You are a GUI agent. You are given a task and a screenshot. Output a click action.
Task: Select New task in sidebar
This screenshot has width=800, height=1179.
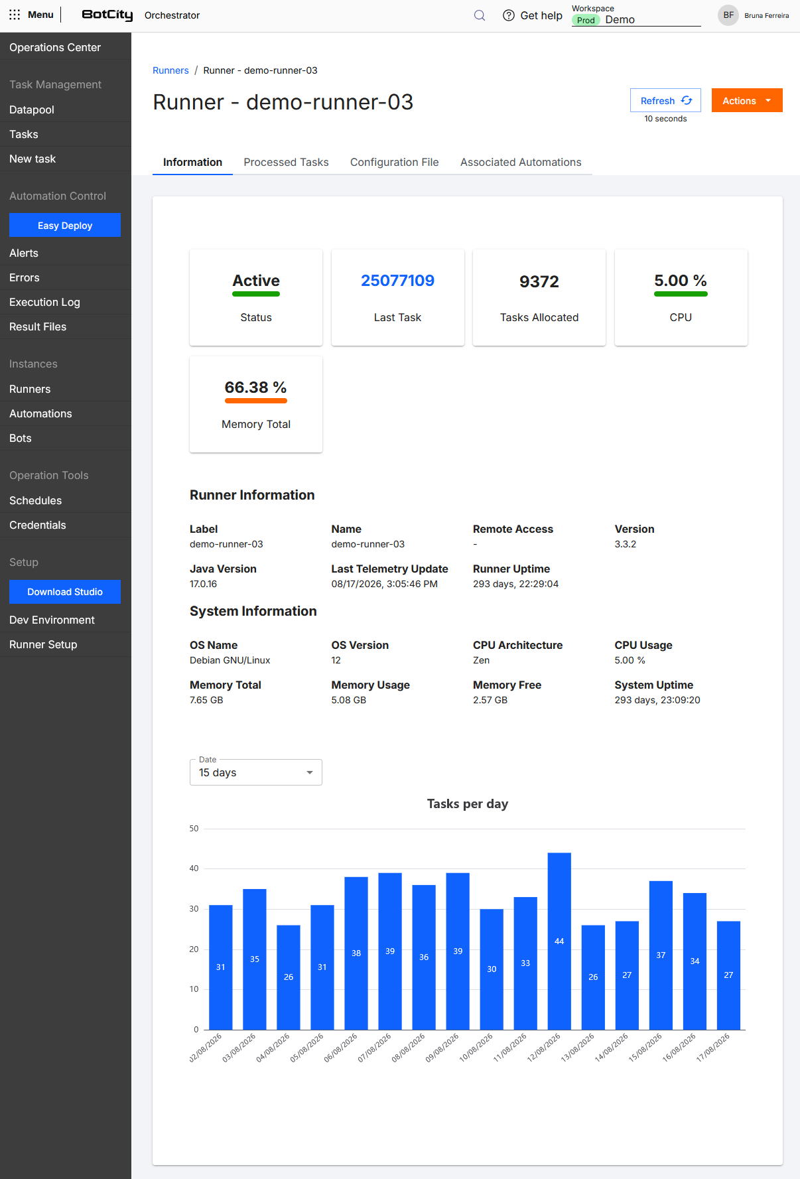66,159
